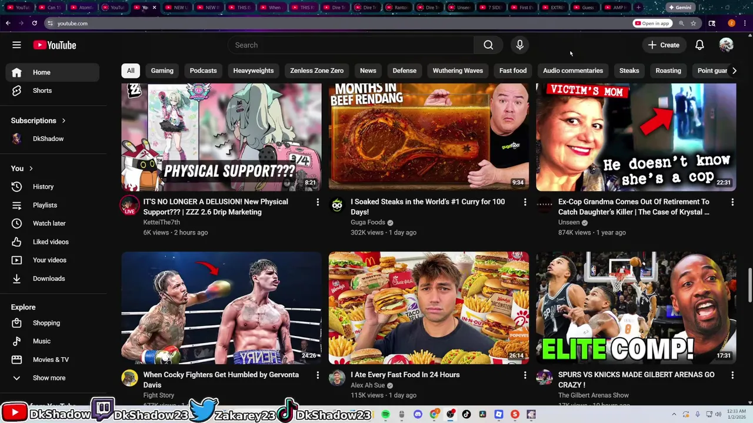The image size is (753, 423).
Task: Open options for Gervonta Davis video
Action: 318,375
